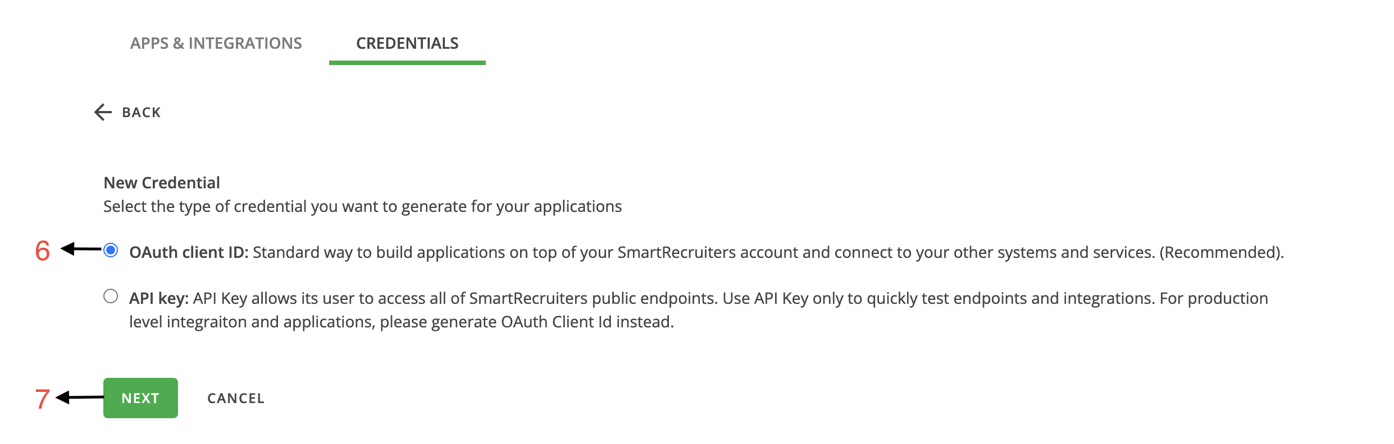Click the New Credential heading
This screenshot has height=444, width=1394.
click(x=161, y=182)
